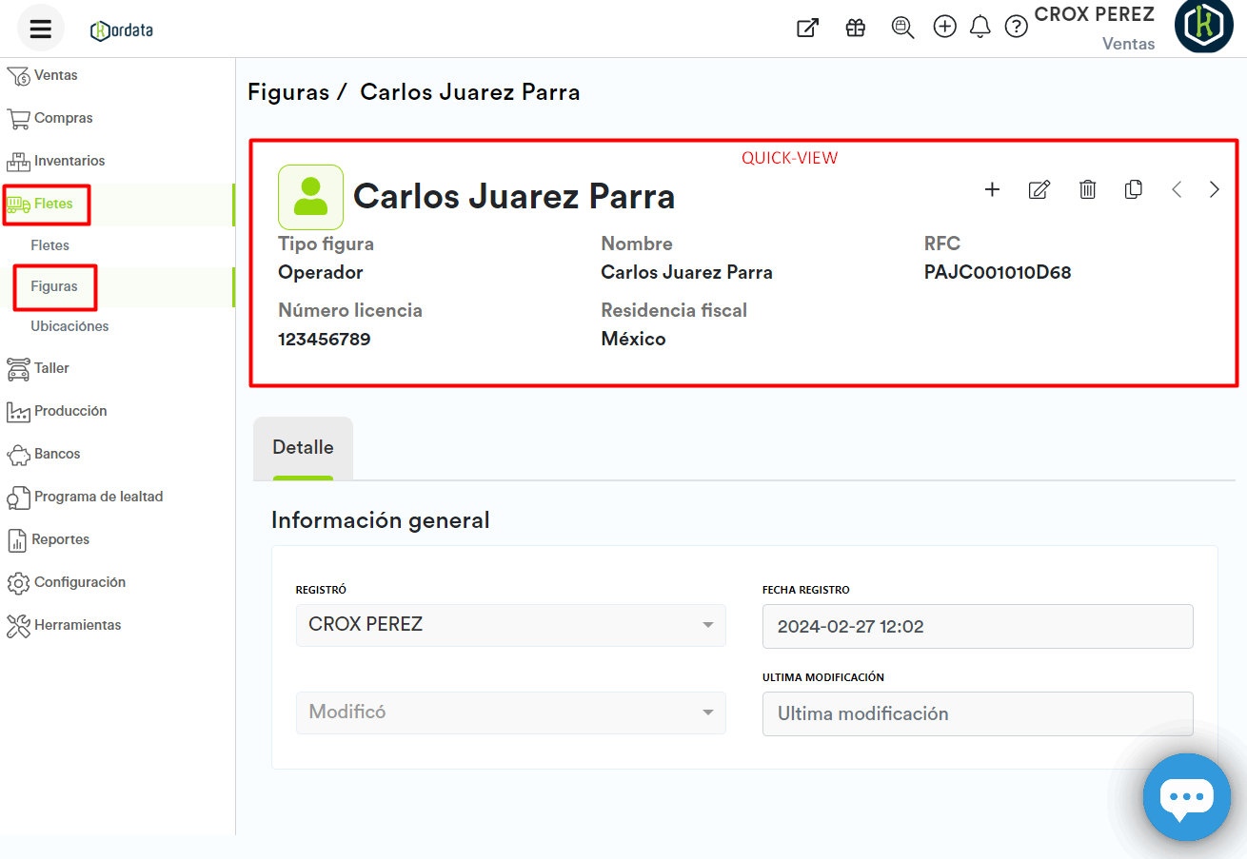Screen dimensions: 1247x859
Task: Edit Carlos Juarez Parra record
Action: pyautogui.click(x=1039, y=189)
